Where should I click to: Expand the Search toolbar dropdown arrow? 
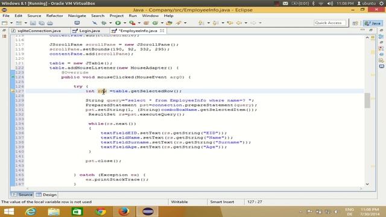coord(185,23)
